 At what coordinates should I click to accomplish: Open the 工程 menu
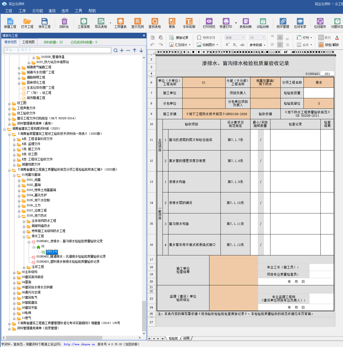[x=8, y=11]
